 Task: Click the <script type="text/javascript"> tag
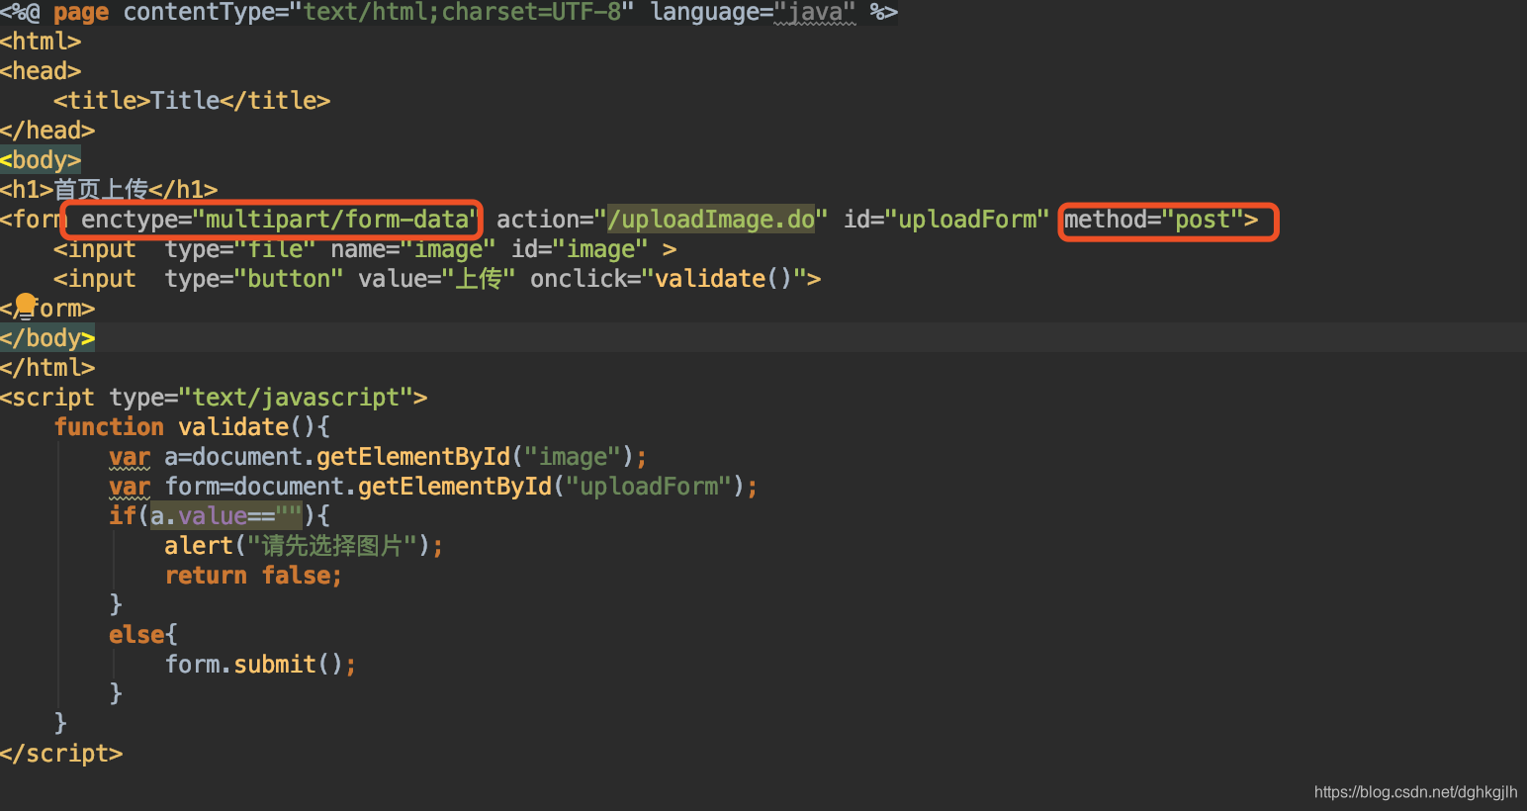tap(214, 398)
